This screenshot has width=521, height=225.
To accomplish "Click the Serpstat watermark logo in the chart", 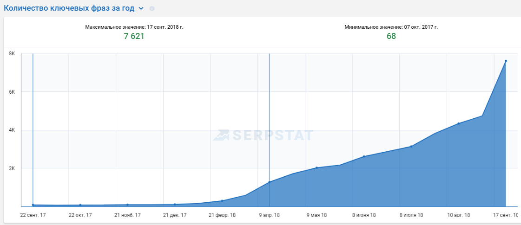I will click(263, 135).
